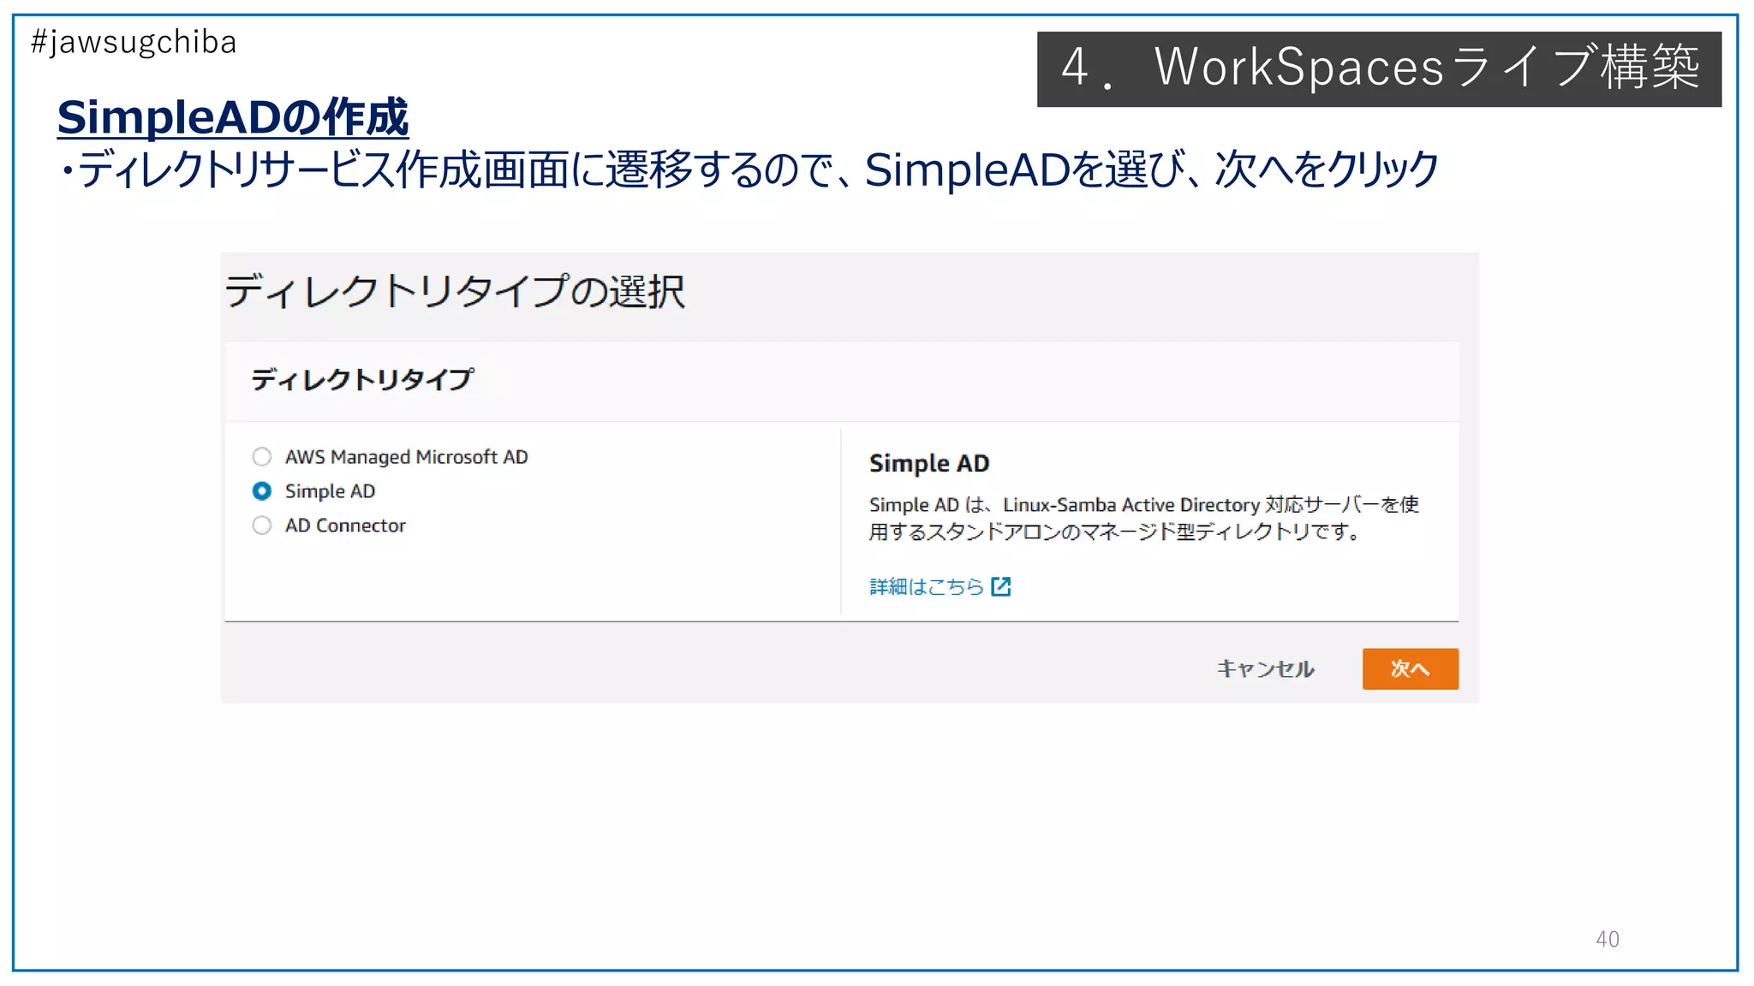Screen dimensions: 1754x986
Task: Click the Linux-Samba Active Directory description text
Action: tap(1144, 518)
